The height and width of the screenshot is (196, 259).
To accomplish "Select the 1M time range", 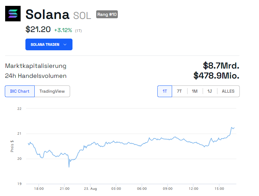I will pos(195,91).
